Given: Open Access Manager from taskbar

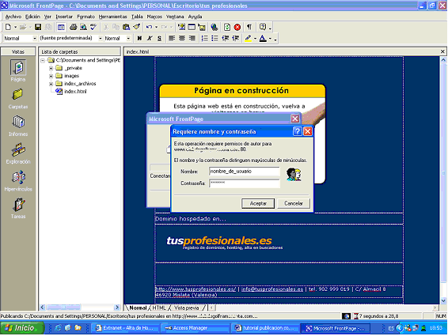Looking at the screenshot, I should pos(195,328).
